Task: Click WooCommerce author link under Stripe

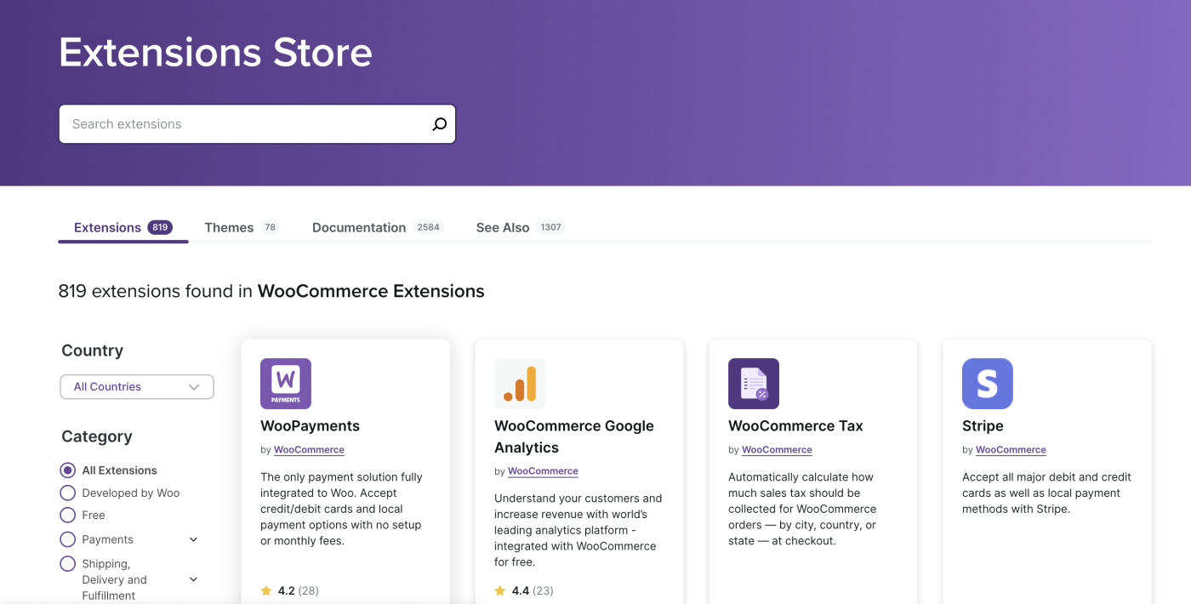Action: point(1011,450)
